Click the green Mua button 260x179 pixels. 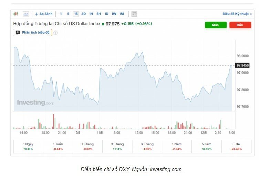coord(216,25)
